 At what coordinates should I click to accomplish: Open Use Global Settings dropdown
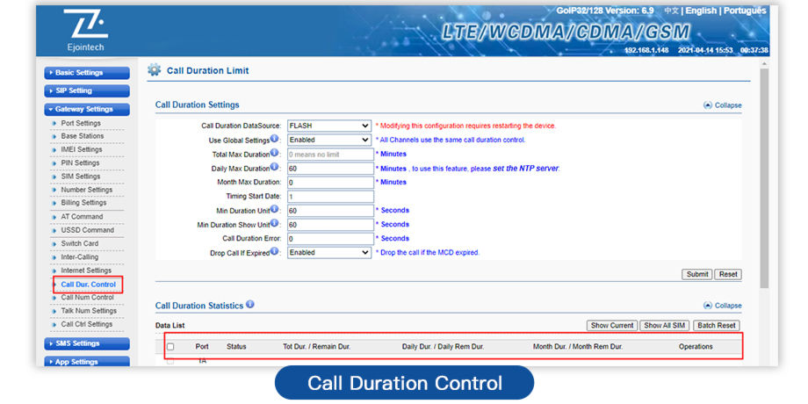click(328, 140)
